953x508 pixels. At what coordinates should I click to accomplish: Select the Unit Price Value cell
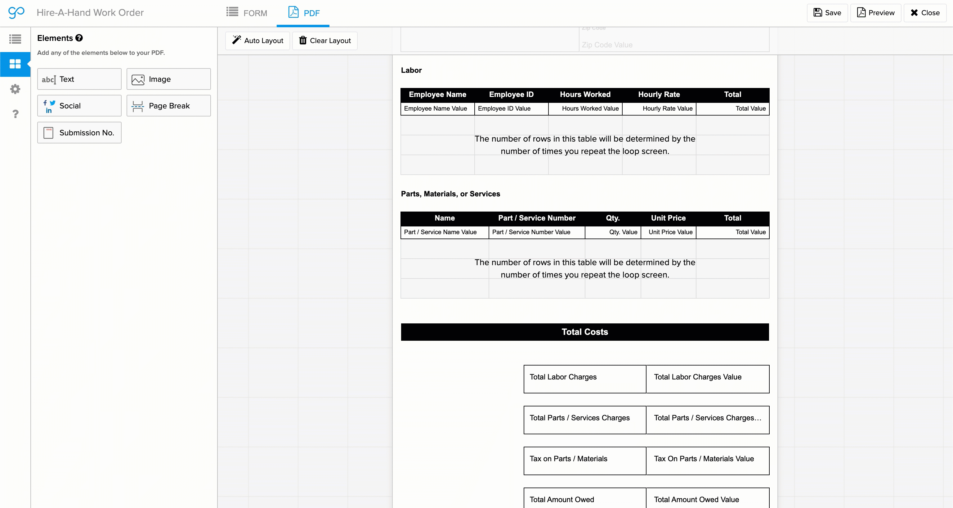tap(668, 232)
